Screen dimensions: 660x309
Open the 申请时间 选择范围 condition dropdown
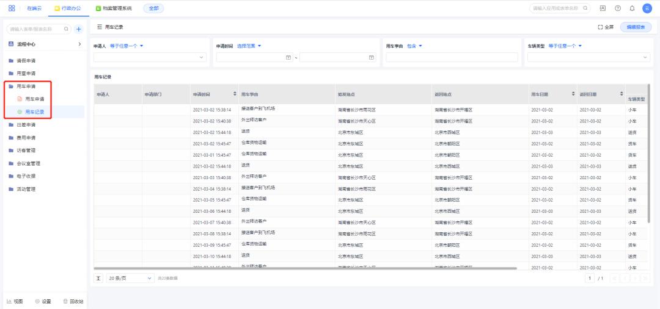coord(249,46)
